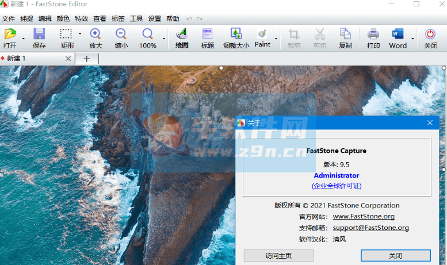Image resolution: width=447 pixels, height=265 pixels.
Task: Open the 查看 menu
Action: tap(100, 19)
